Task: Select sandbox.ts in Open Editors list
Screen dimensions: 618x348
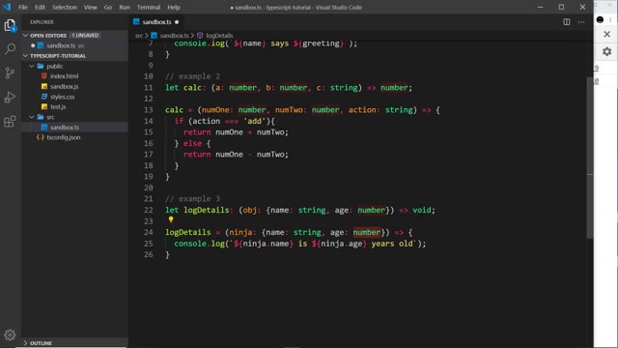Action: coord(61,45)
